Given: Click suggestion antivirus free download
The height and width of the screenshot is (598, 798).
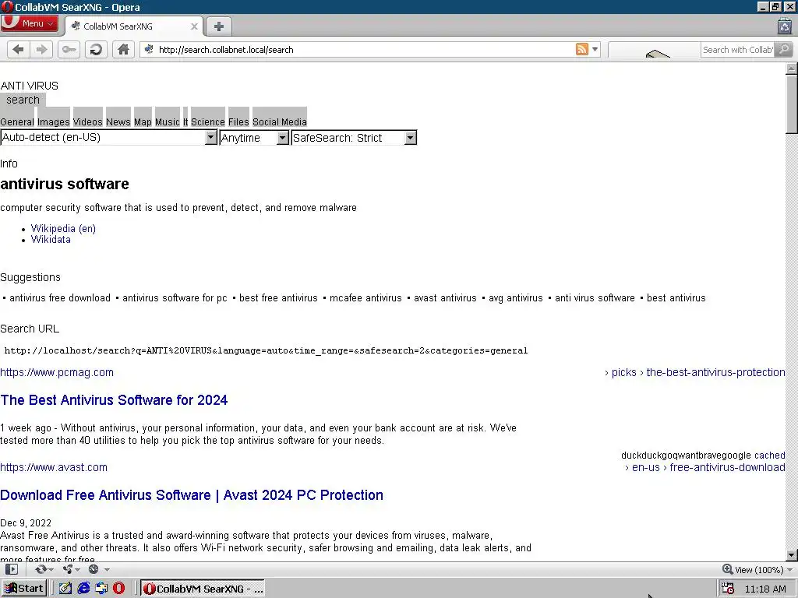Looking at the screenshot, I should tap(59, 298).
